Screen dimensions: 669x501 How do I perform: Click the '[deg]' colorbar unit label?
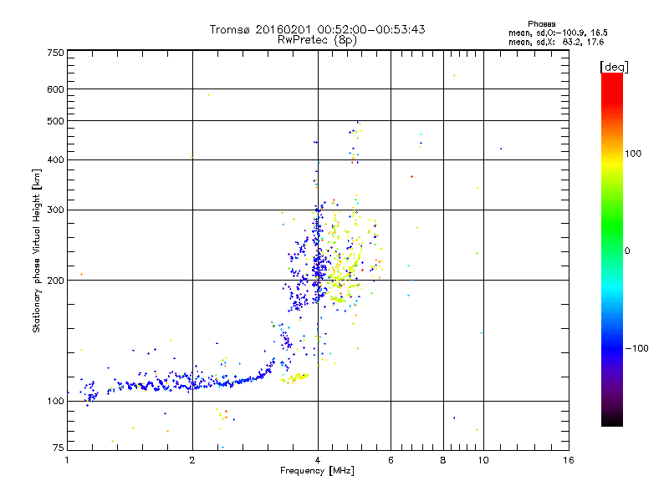coord(614,67)
